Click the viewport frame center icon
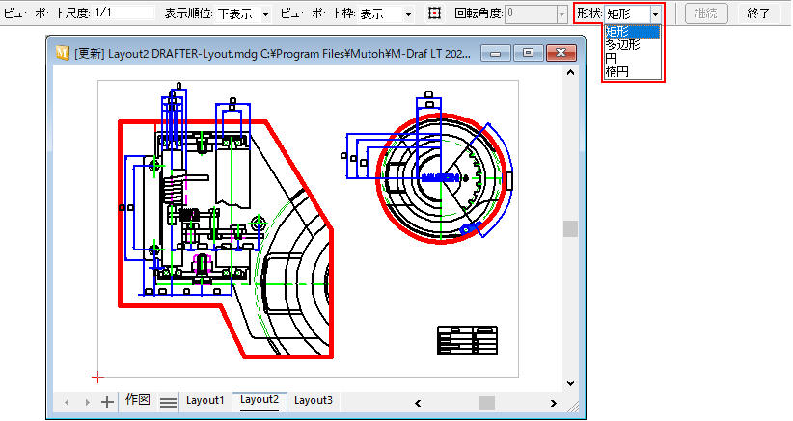Image resolution: width=793 pixels, height=421 pixels. pos(434,13)
